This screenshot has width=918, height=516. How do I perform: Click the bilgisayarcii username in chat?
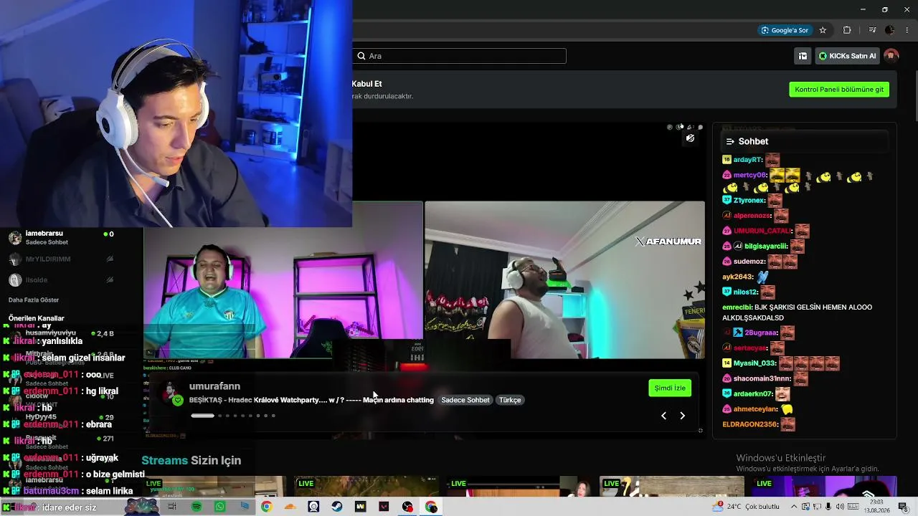pos(766,246)
